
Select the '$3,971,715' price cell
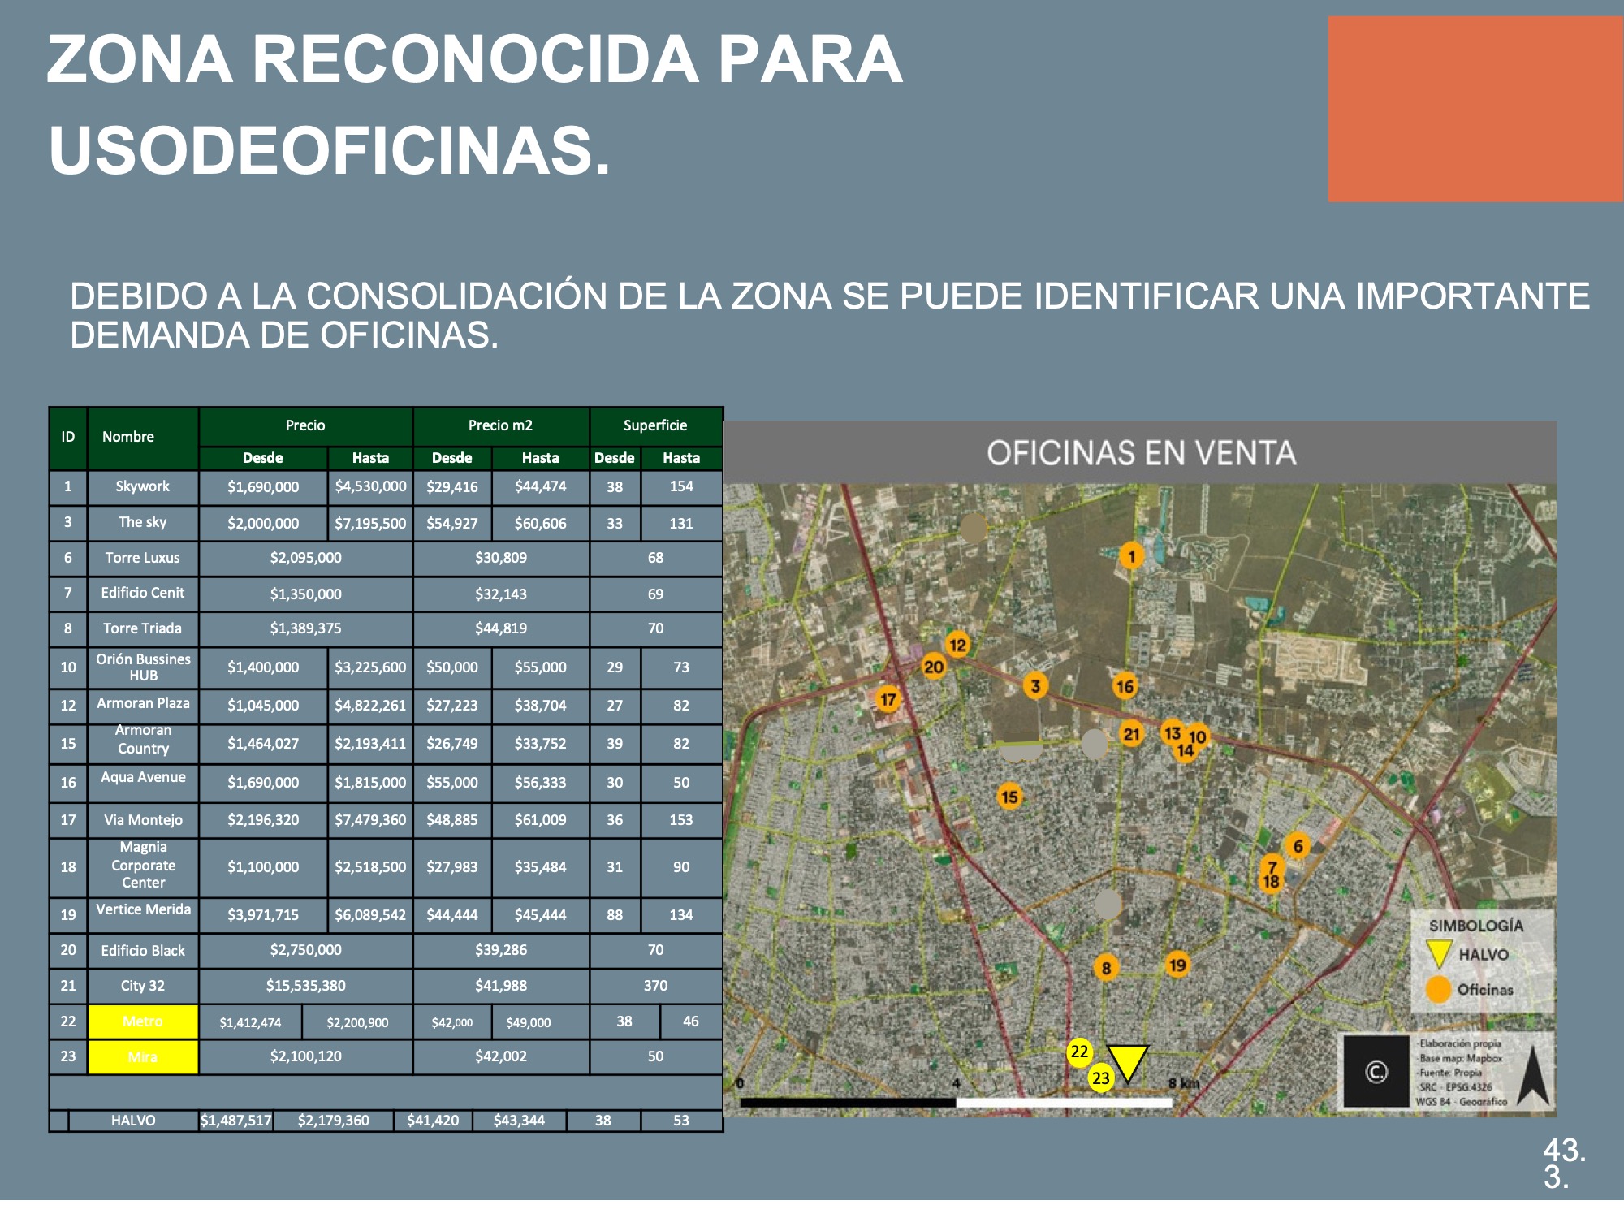tap(263, 914)
